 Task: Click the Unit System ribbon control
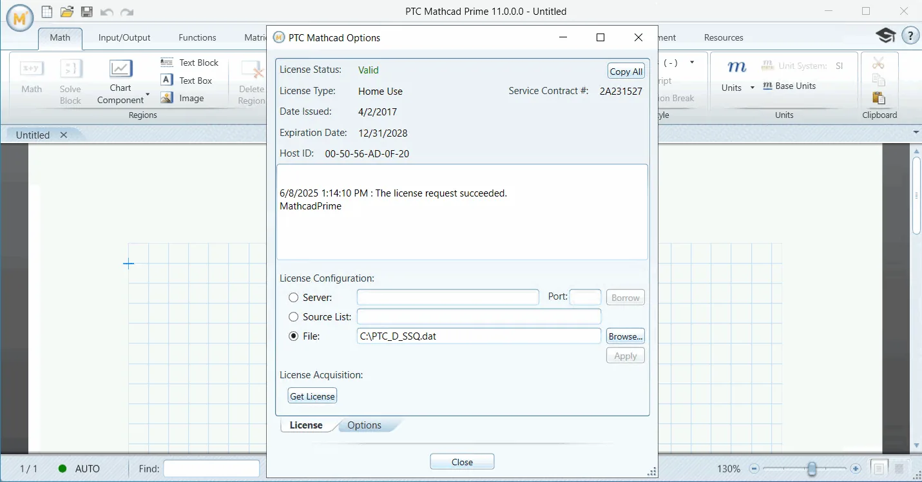pos(802,66)
